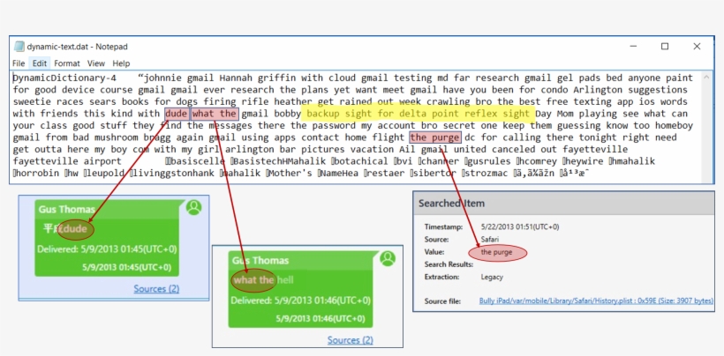This screenshot has height=356, width=724.
Task: Click the Timestamp value 5/22/2013 01:51(UTC+0)
Action: click(x=520, y=226)
